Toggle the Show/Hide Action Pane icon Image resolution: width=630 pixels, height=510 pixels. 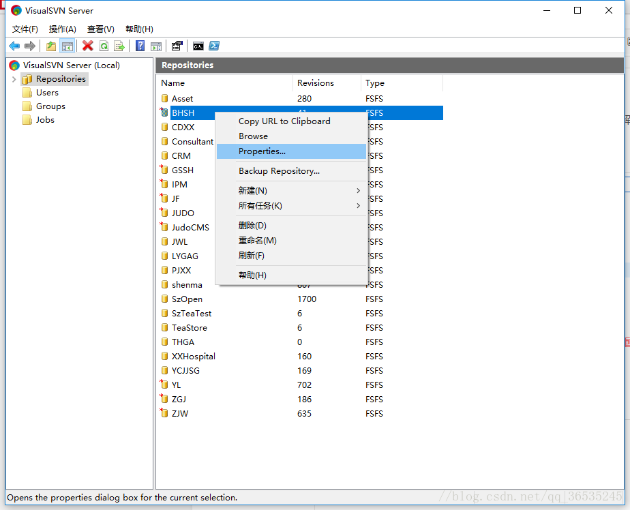pyautogui.click(x=156, y=46)
